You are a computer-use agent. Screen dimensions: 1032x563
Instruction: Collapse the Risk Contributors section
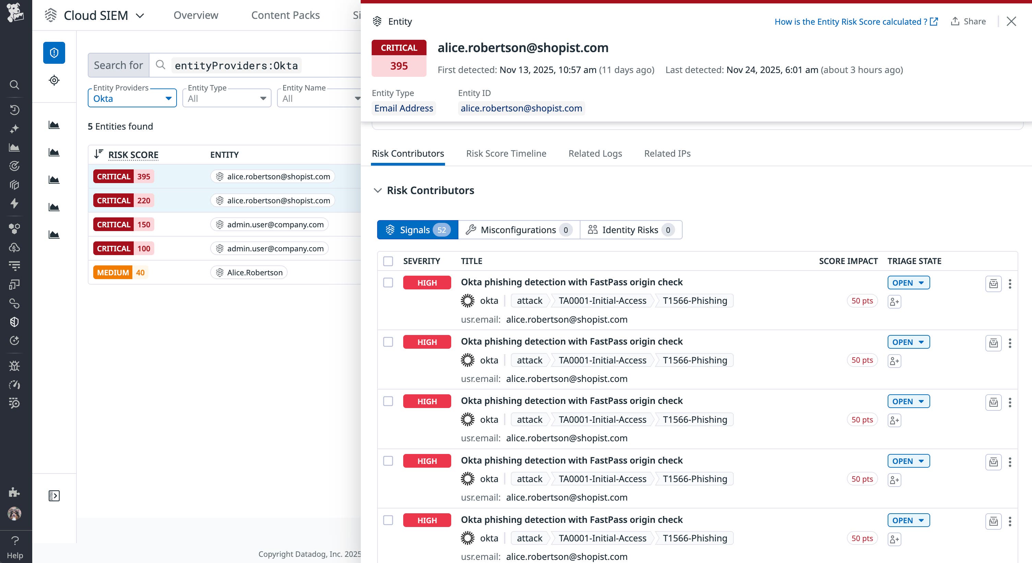tap(378, 190)
